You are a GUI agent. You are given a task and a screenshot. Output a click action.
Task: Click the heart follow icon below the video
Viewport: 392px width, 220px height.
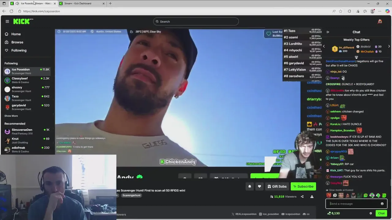coord(259,186)
